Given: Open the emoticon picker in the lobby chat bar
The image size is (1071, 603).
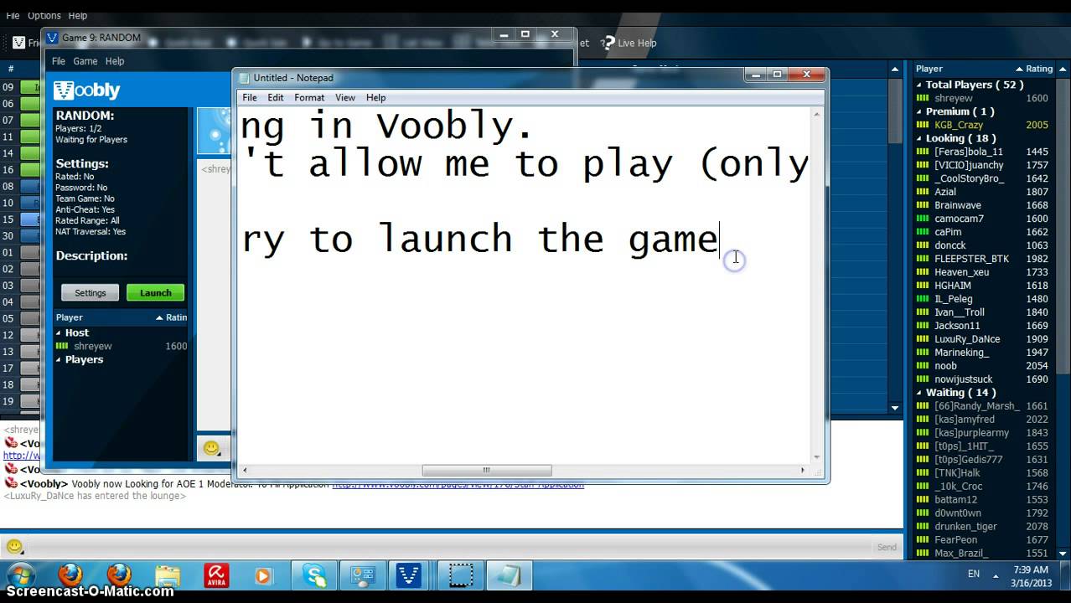Looking at the screenshot, I should click(x=14, y=547).
